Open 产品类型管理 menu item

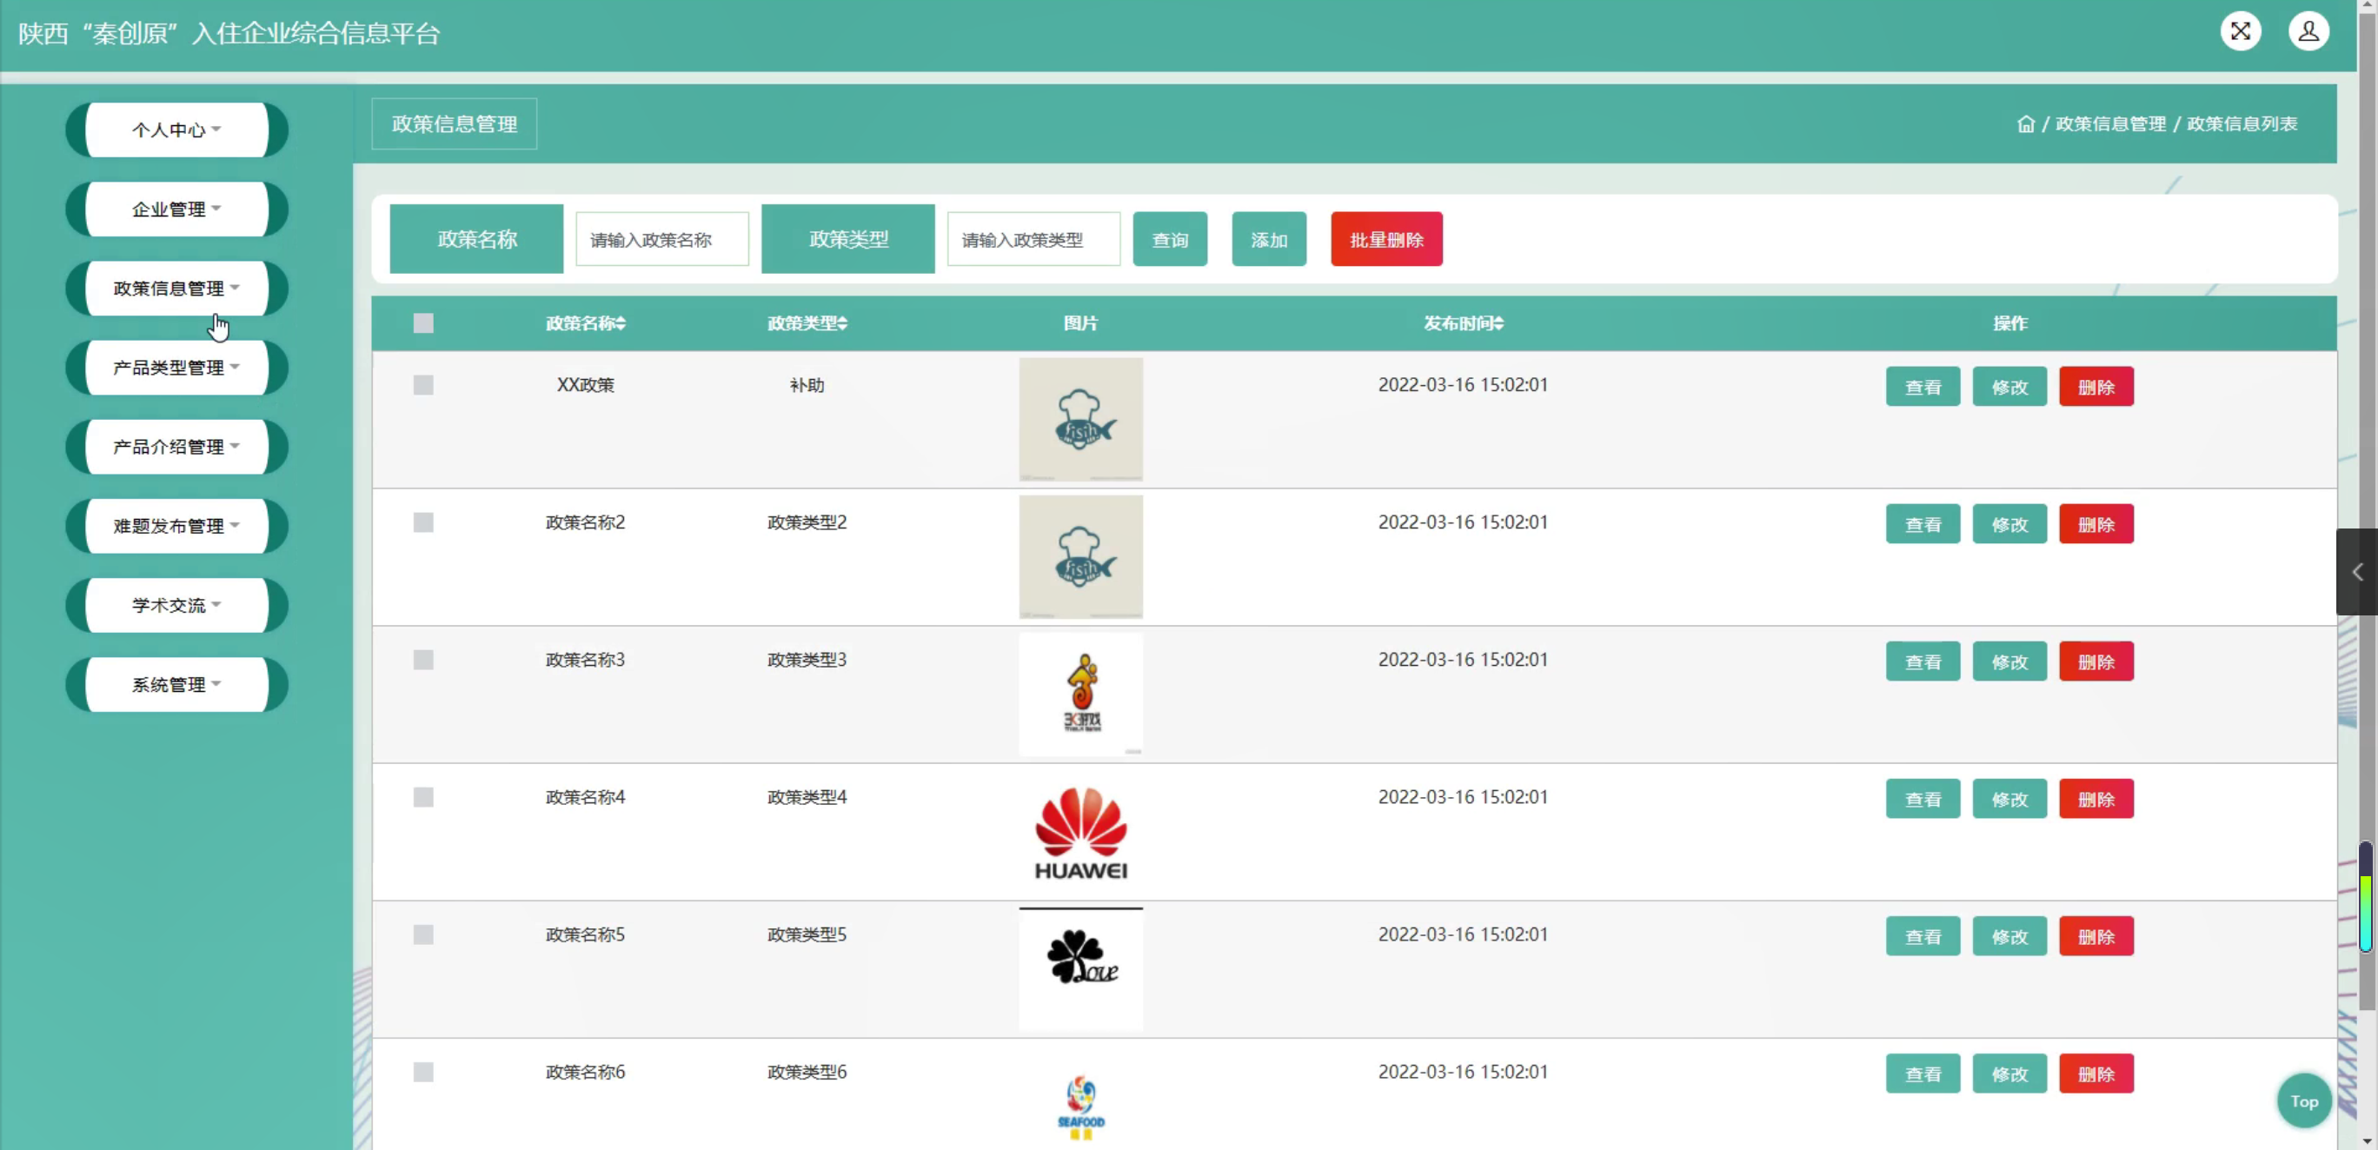[x=176, y=368]
